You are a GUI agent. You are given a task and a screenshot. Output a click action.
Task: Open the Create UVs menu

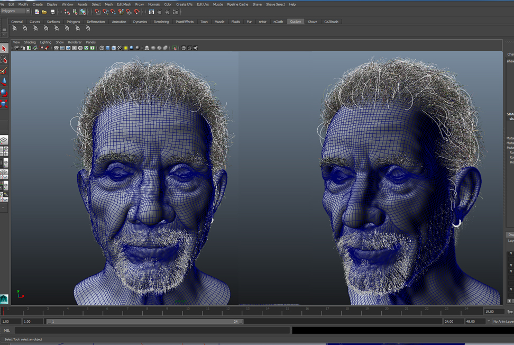click(184, 4)
